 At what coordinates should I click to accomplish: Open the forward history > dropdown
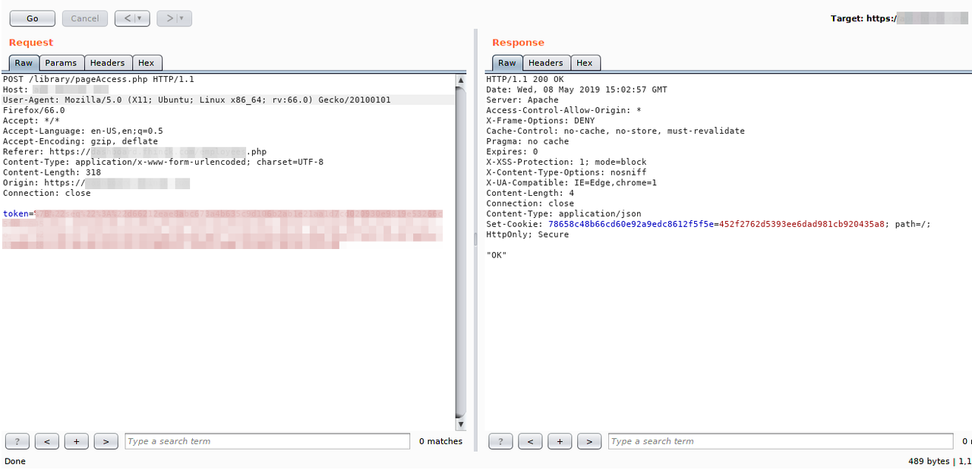(175, 18)
